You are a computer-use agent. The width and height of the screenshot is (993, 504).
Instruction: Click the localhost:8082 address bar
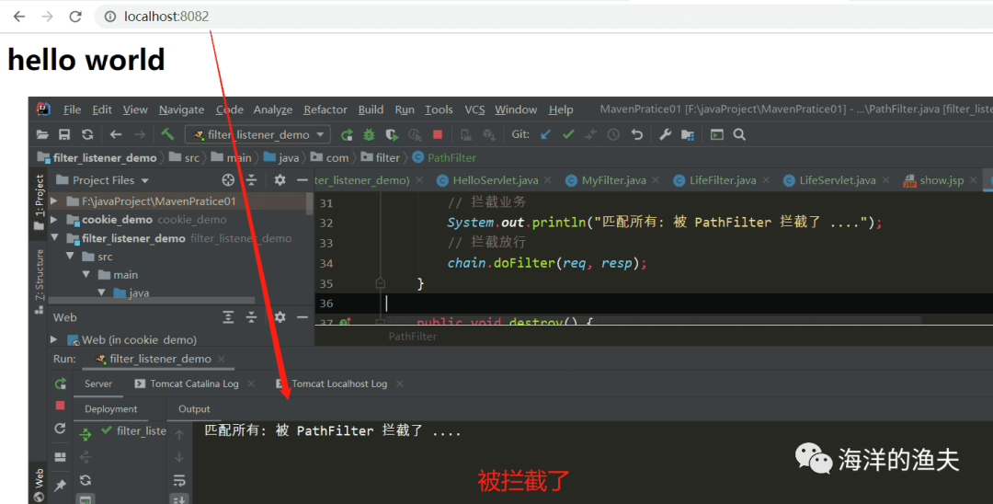[165, 17]
